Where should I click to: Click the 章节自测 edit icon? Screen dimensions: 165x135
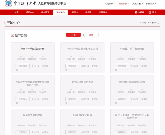[12, 35]
